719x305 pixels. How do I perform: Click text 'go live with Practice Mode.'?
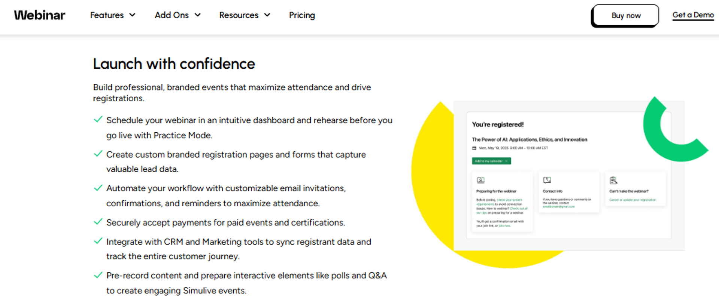(159, 135)
